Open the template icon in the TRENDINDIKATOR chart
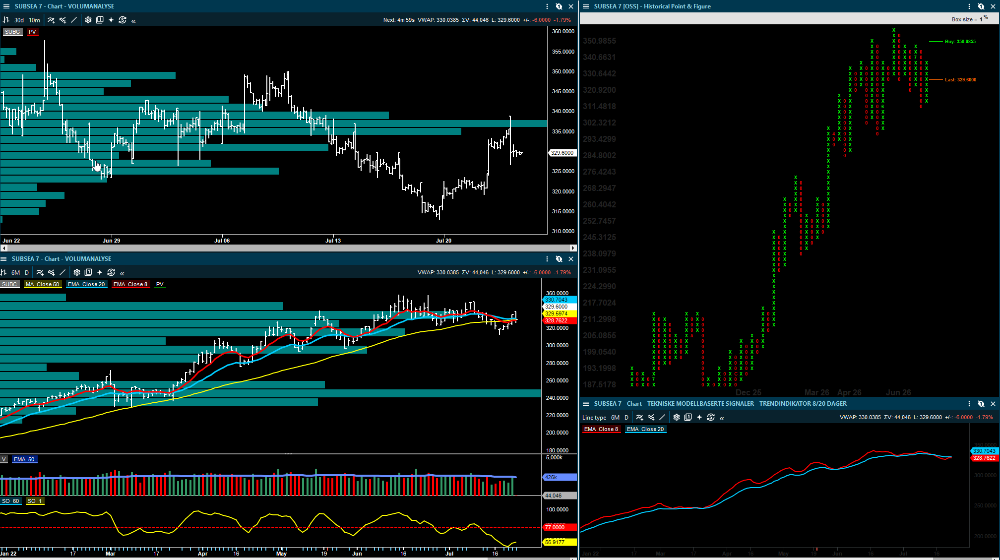This screenshot has width=1000, height=560. tap(687, 417)
